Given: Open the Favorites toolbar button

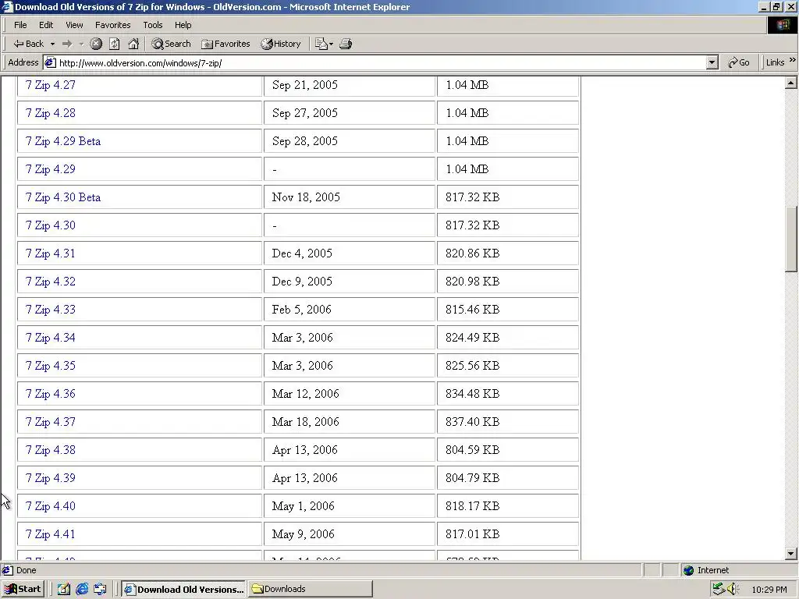Looking at the screenshot, I should coord(225,44).
